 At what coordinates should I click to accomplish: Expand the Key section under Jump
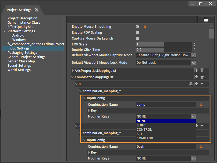click(89, 110)
